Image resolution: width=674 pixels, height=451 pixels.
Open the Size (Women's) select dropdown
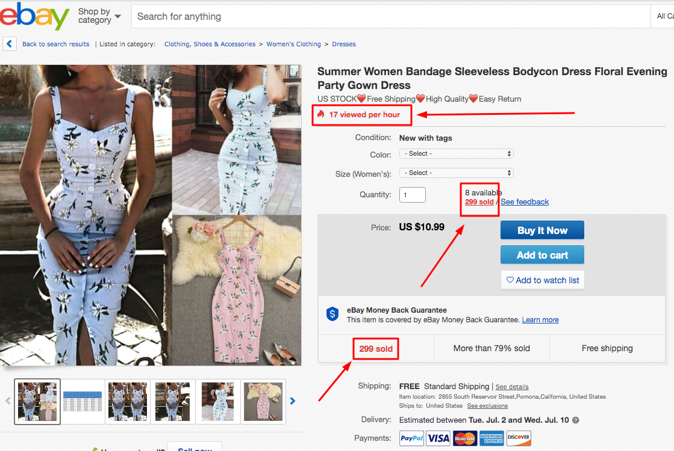click(x=456, y=173)
